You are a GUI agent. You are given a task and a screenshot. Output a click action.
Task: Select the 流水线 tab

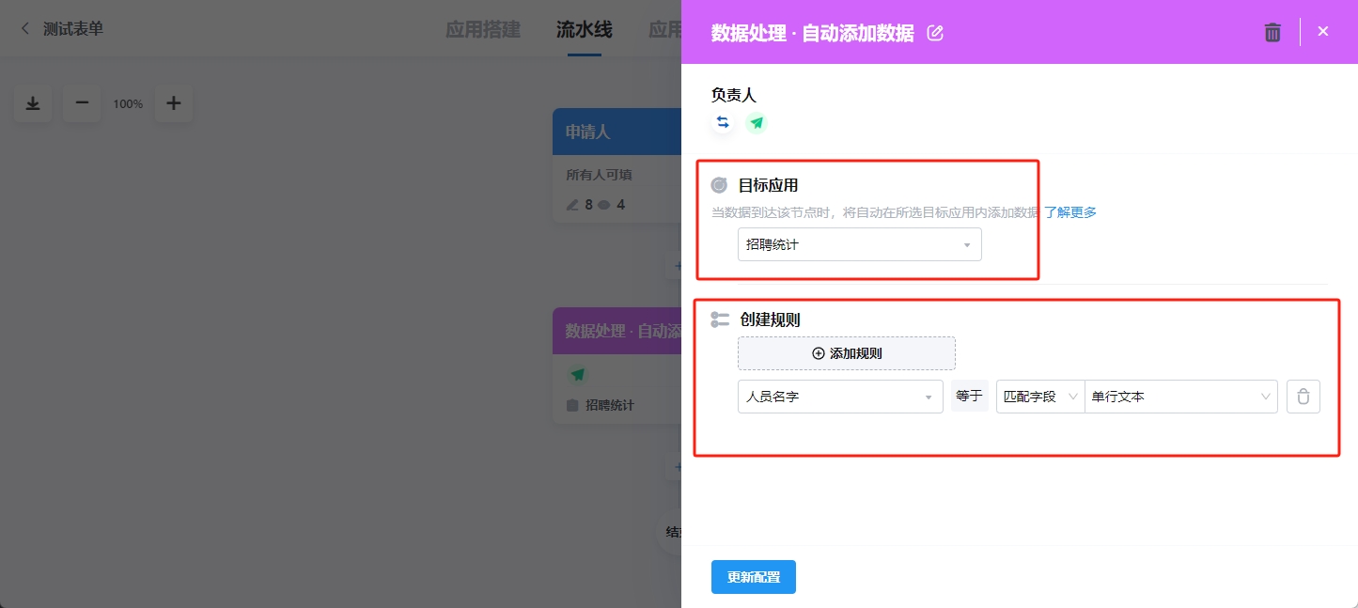coord(584,29)
